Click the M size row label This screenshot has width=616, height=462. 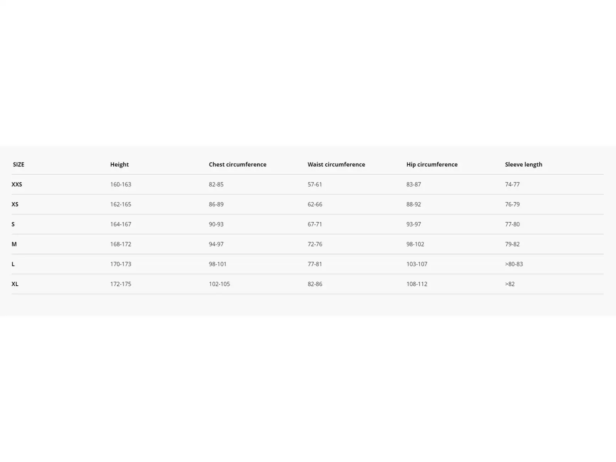point(14,244)
